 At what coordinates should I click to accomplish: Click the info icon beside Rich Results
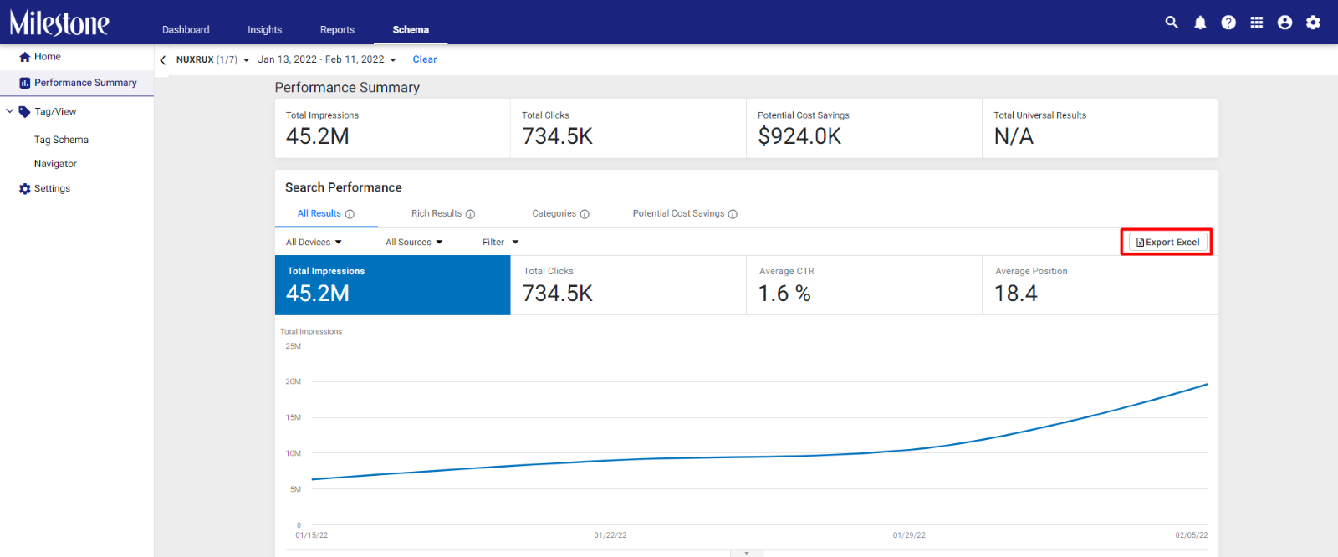point(470,214)
